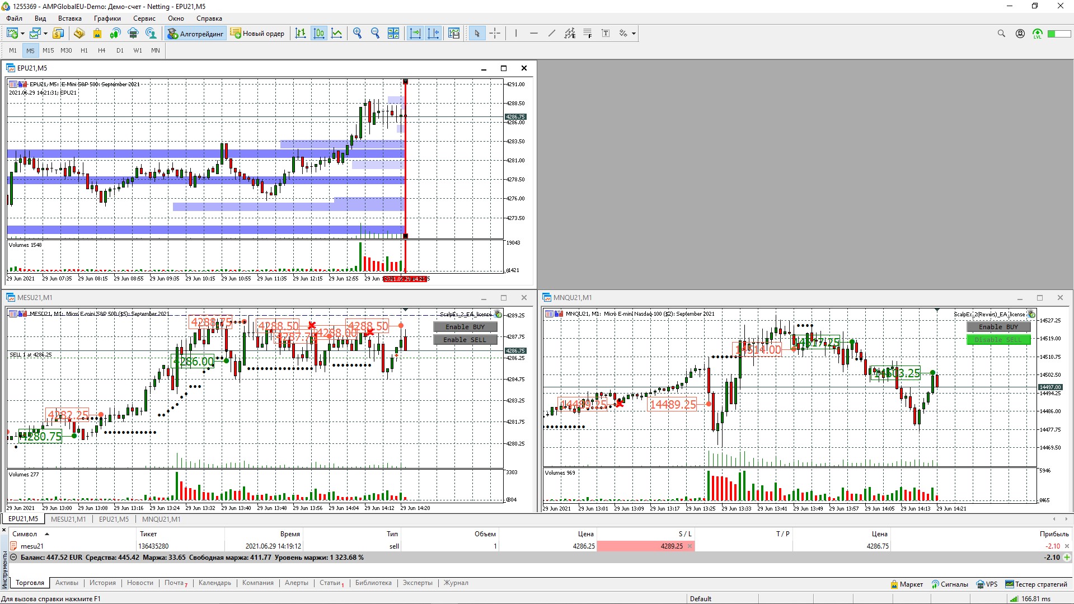
Task: Expand the graphical objects dropdown arrow
Action: pos(634,34)
